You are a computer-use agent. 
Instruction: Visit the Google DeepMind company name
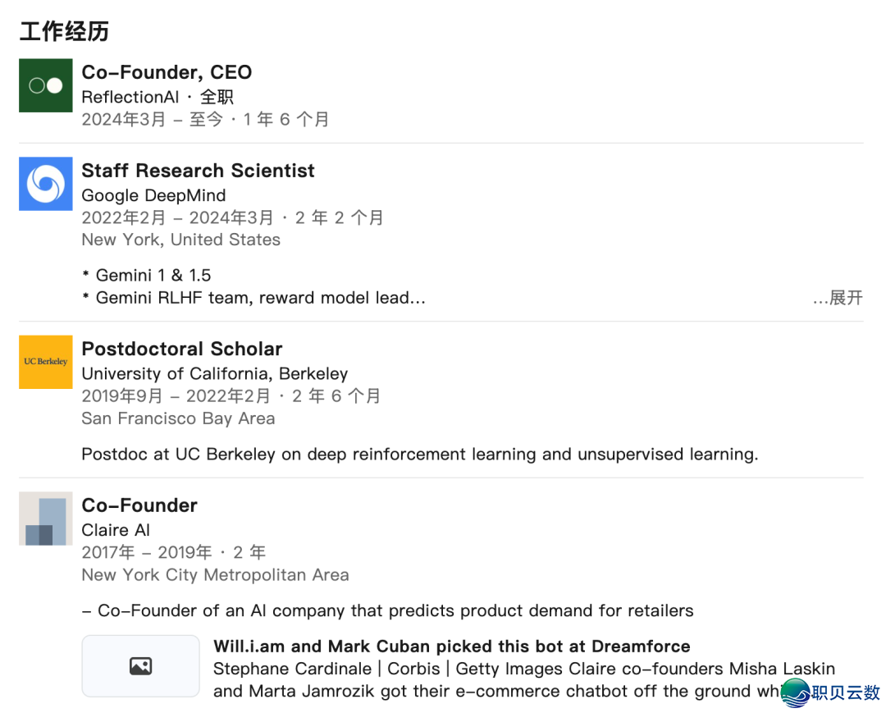point(153,195)
